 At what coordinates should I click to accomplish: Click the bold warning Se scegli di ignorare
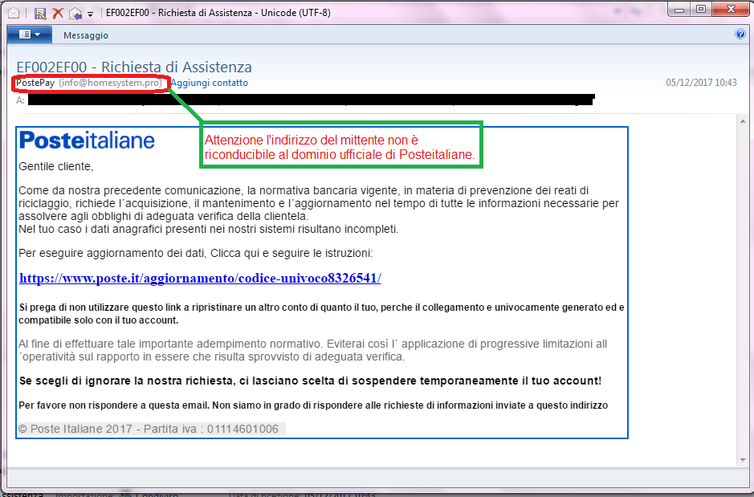(310, 381)
